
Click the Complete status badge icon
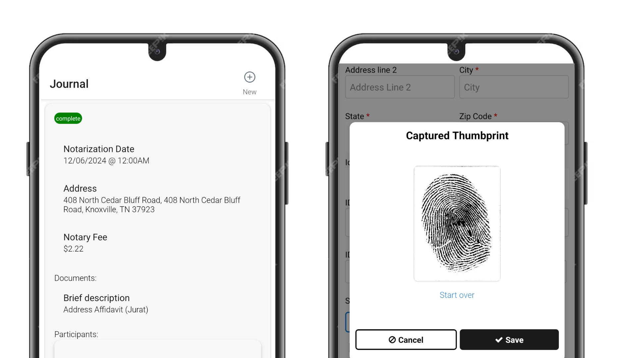[68, 118]
